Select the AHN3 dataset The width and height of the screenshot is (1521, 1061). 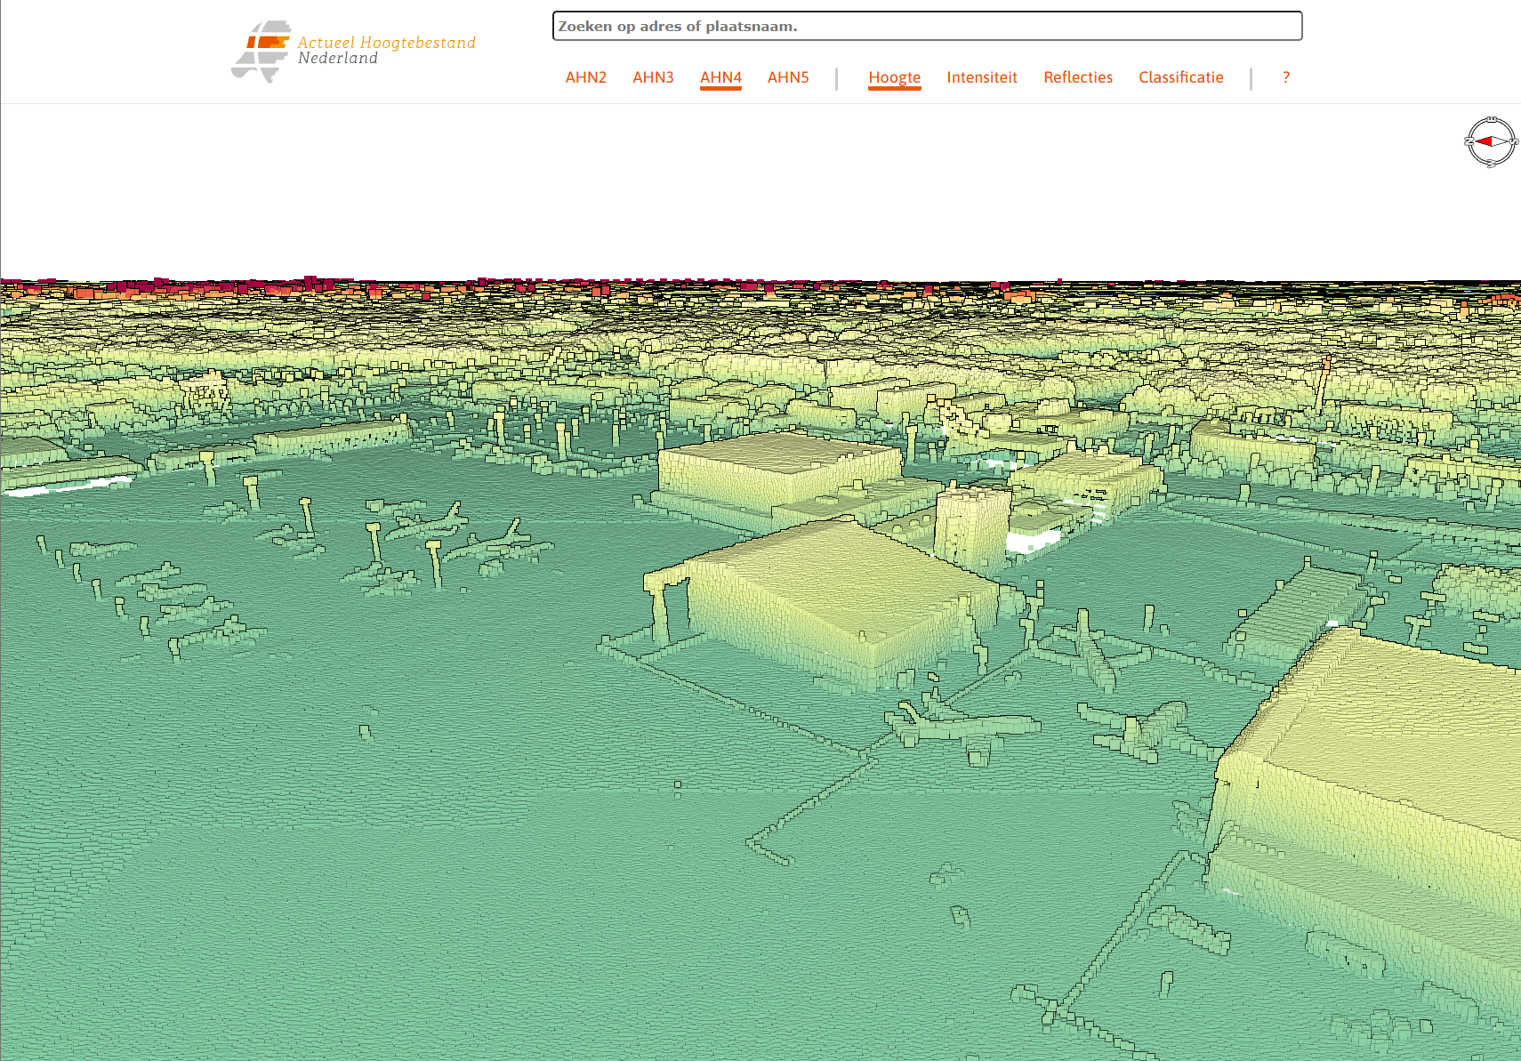[x=653, y=77]
